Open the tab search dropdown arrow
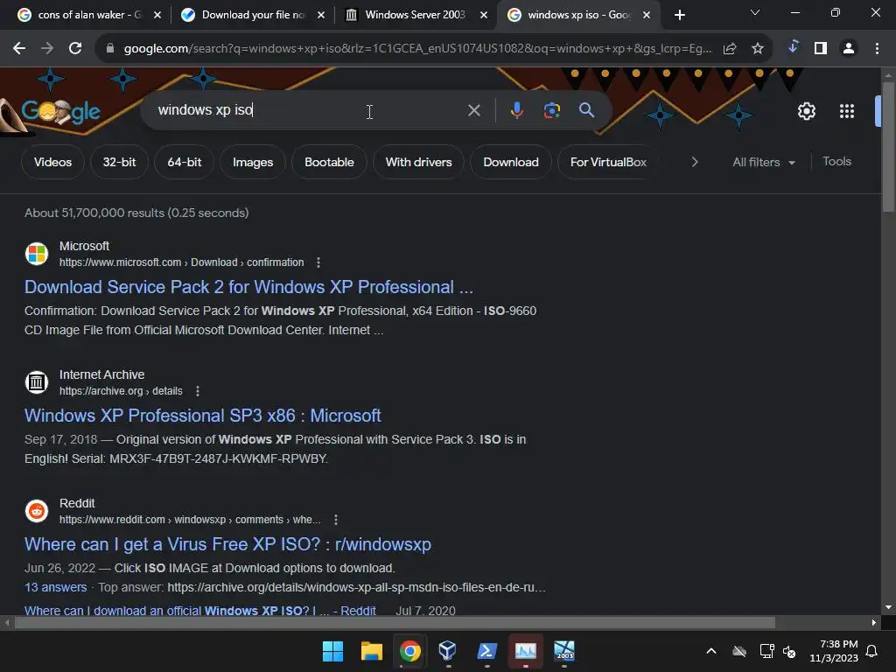The width and height of the screenshot is (896, 672). pos(755,12)
